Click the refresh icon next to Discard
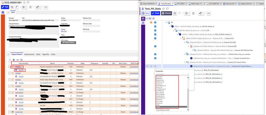 click(x=175, y=13)
